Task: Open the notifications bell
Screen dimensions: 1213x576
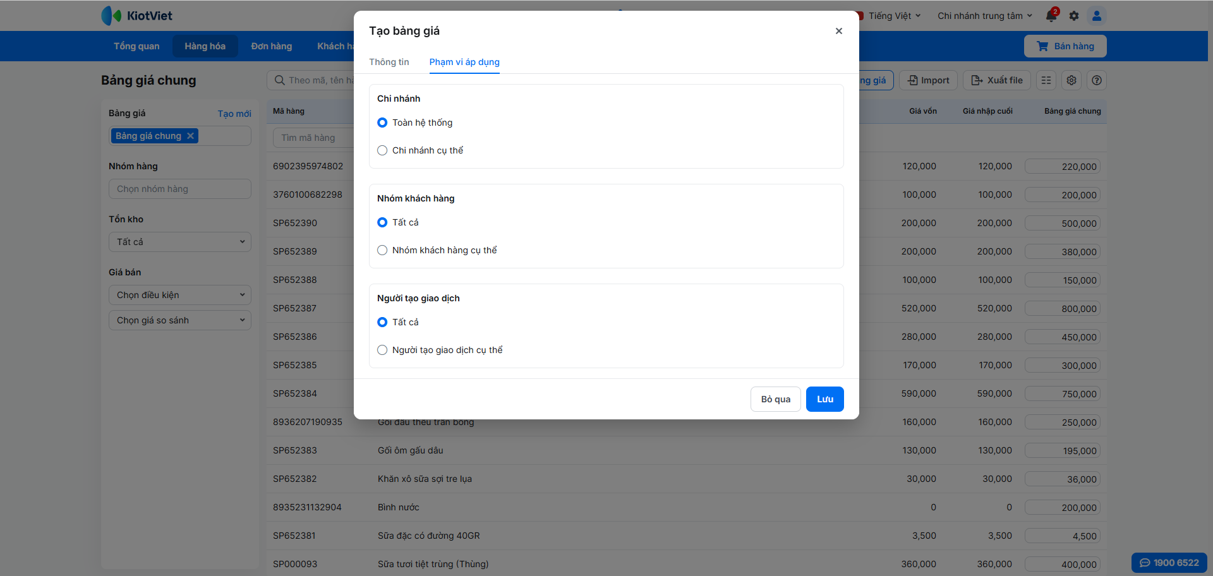Action: pos(1052,15)
